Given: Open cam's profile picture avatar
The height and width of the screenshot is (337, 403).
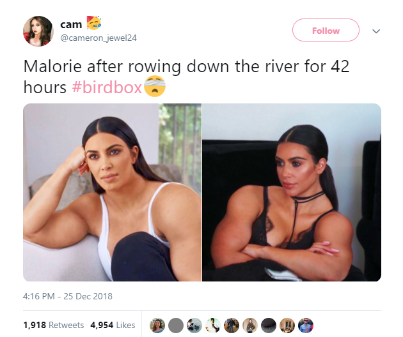Looking at the screenshot, I should 38,31.
